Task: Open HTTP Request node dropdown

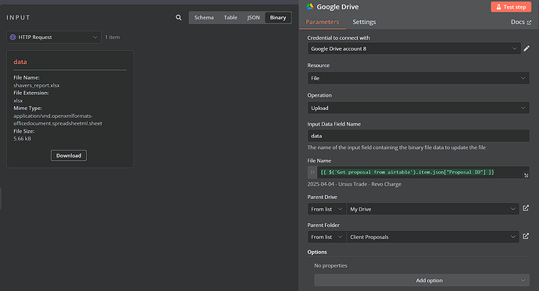Action: pos(54,37)
